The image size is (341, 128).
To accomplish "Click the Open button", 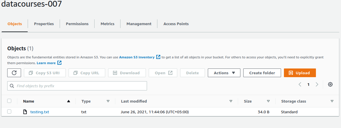I will [x=163, y=73].
